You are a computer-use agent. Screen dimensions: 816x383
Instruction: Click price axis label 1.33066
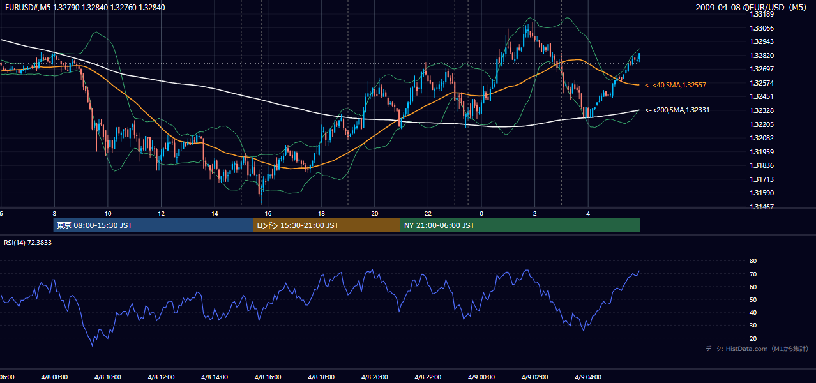[x=762, y=28]
